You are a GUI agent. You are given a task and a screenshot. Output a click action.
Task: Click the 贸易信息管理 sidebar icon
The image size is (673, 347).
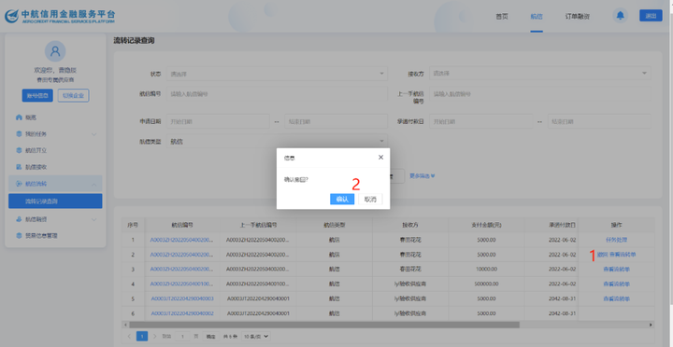pyautogui.click(x=19, y=236)
